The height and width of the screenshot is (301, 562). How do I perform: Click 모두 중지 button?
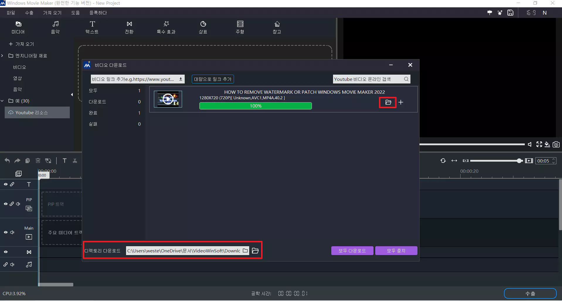[396, 251]
